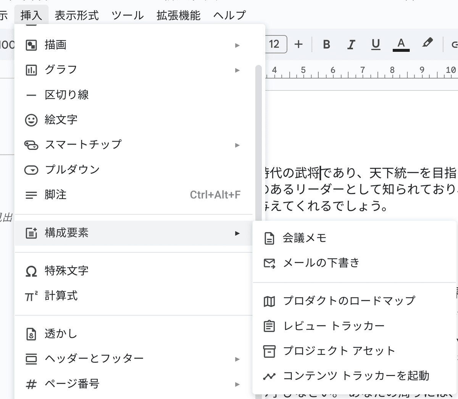Screen dimensions: 458x399
Task: Click the 描画 drawing icon
Action: [31, 45]
